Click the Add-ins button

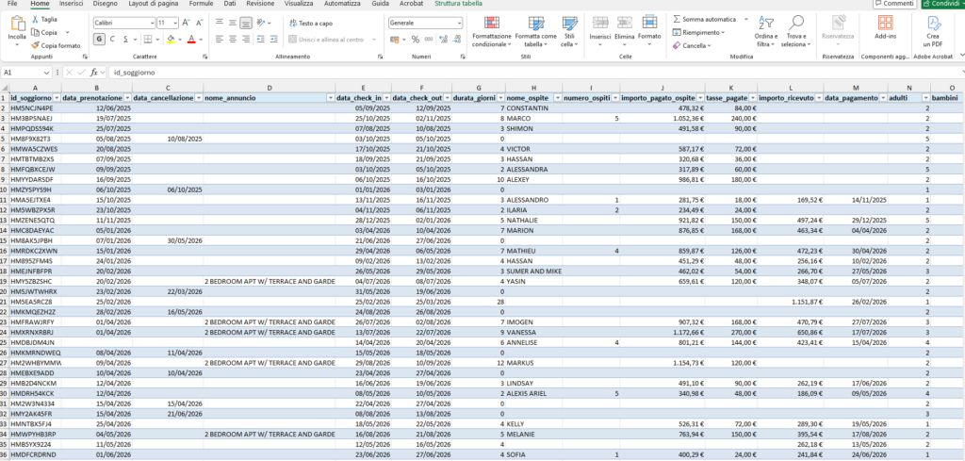pyautogui.click(x=886, y=28)
